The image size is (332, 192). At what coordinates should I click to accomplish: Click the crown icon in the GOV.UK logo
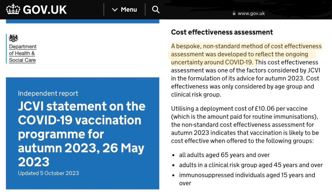13,9
